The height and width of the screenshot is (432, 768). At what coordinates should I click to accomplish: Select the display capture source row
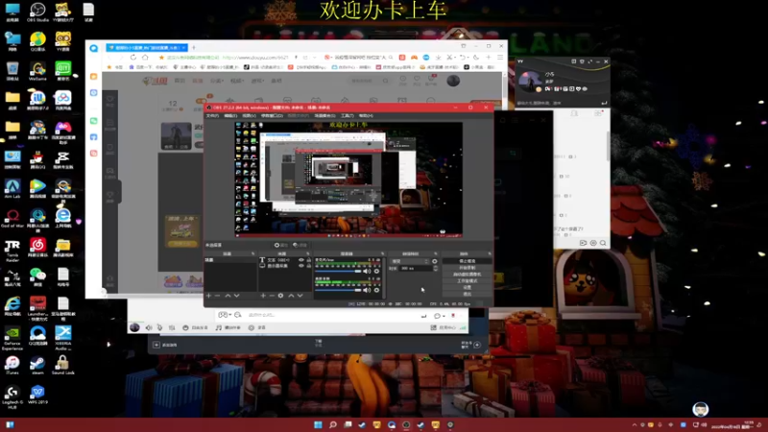[285, 266]
